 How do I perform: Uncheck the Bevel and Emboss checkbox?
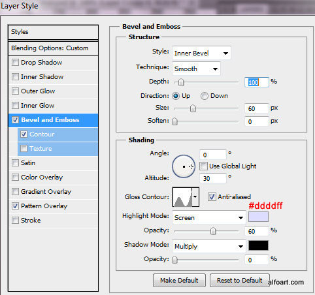coord(15,120)
